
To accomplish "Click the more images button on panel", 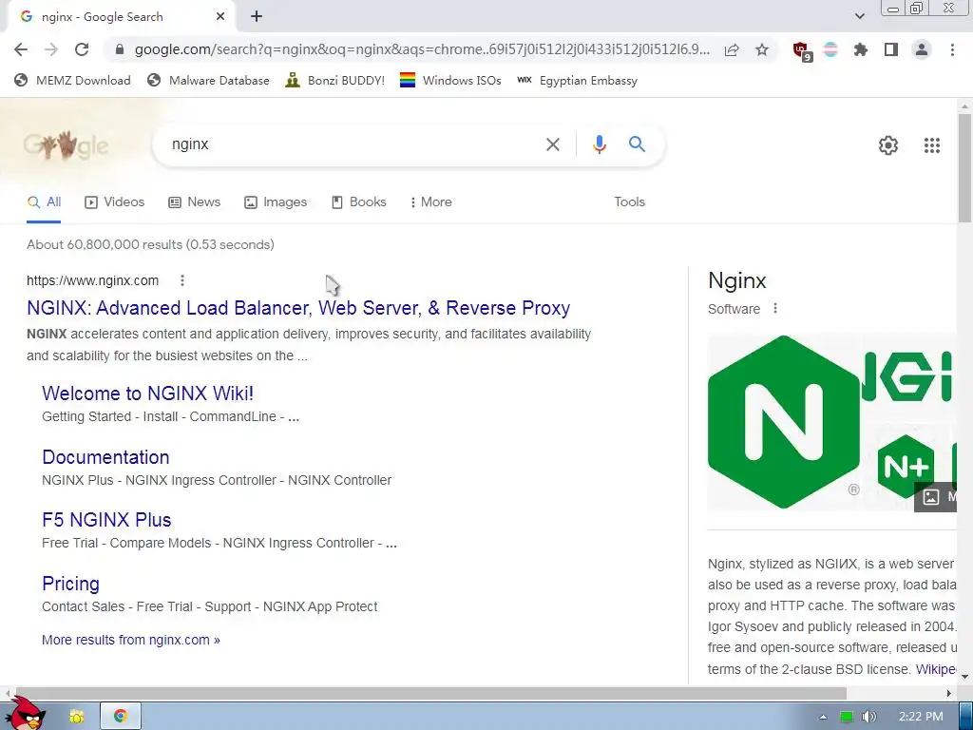I will pyautogui.click(x=935, y=496).
